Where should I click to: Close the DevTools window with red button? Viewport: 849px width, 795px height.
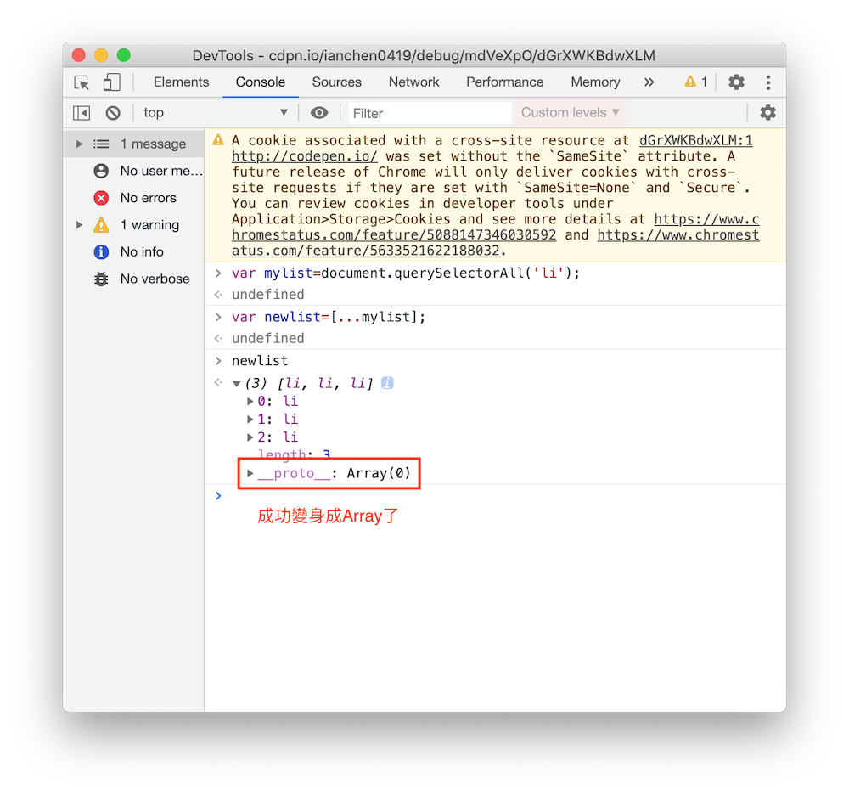click(x=79, y=55)
